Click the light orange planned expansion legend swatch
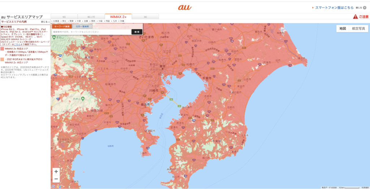 2,59
